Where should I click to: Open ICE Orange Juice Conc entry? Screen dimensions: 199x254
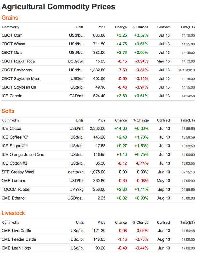[23, 154]
